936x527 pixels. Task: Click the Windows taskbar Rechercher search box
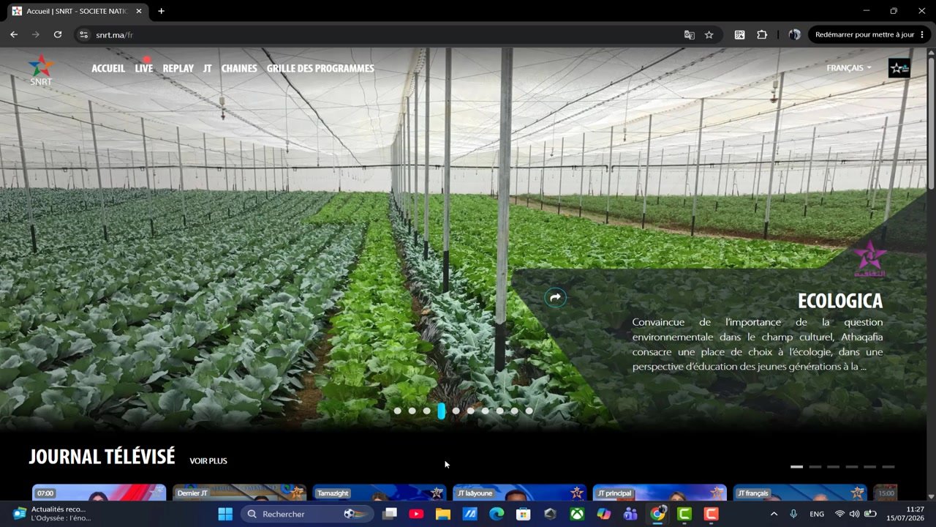click(x=307, y=514)
